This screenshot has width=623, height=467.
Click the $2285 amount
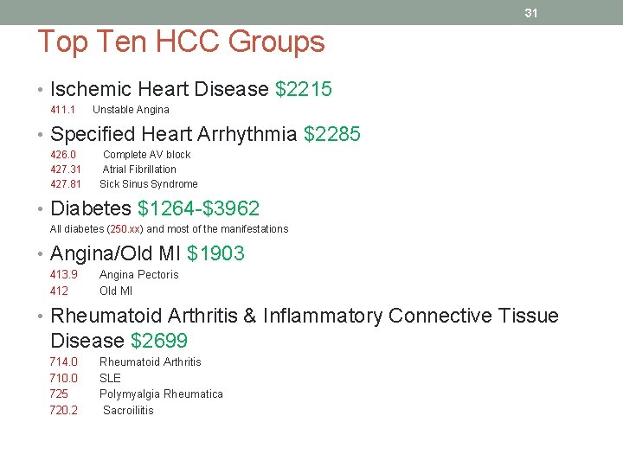[x=332, y=134]
